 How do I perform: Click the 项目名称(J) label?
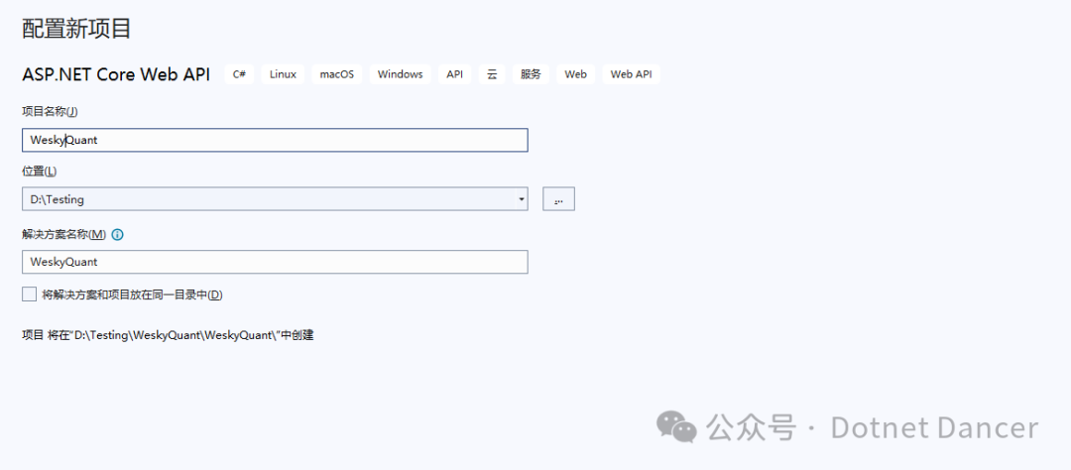(51, 111)
